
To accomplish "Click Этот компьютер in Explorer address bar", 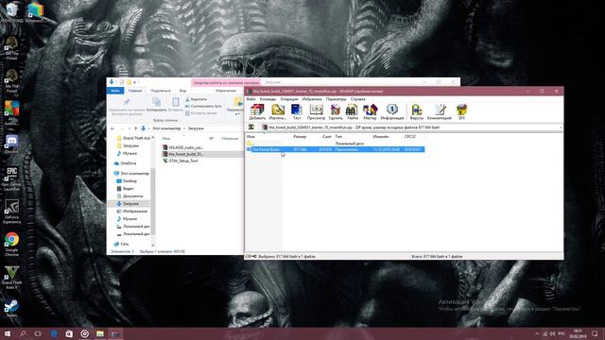I will click(x=166, y=128).
